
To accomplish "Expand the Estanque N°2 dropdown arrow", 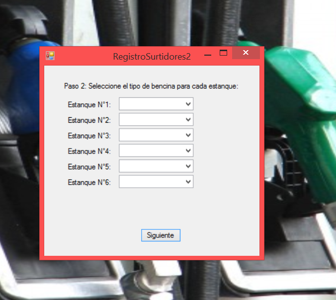I will coord(188,120).
